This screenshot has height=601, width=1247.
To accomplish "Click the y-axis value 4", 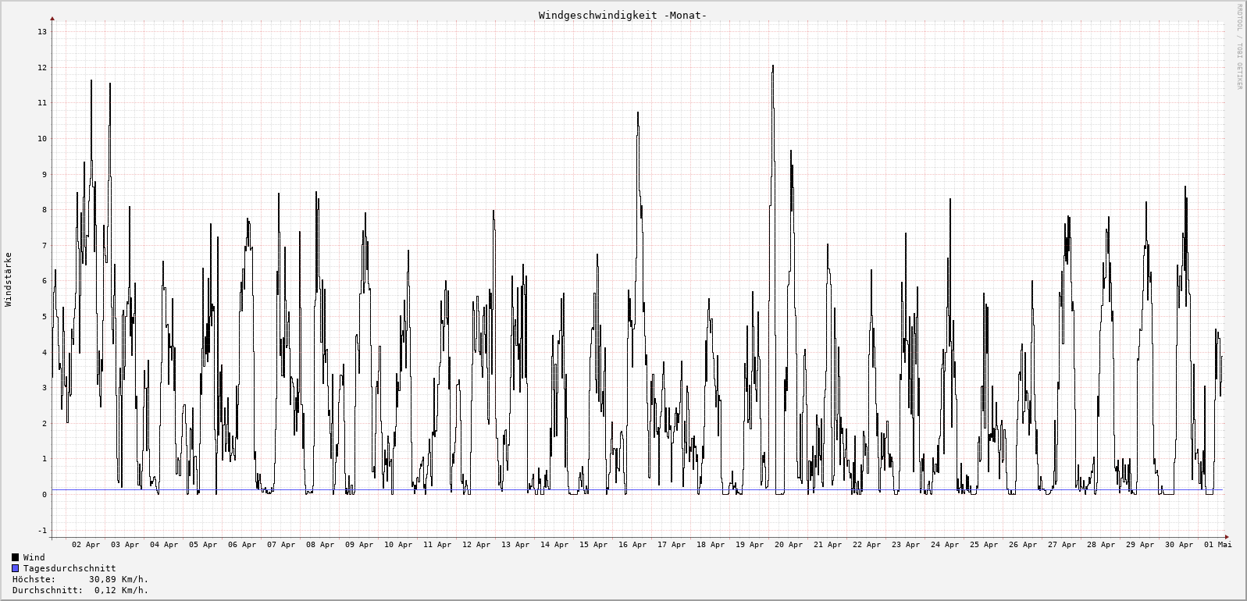I will point(45,352).
